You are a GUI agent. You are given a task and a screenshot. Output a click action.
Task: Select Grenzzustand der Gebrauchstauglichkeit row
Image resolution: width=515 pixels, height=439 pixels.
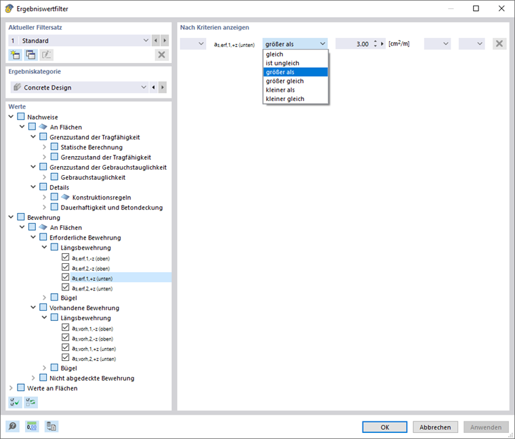pyautogui.click(x=108, y=167)
